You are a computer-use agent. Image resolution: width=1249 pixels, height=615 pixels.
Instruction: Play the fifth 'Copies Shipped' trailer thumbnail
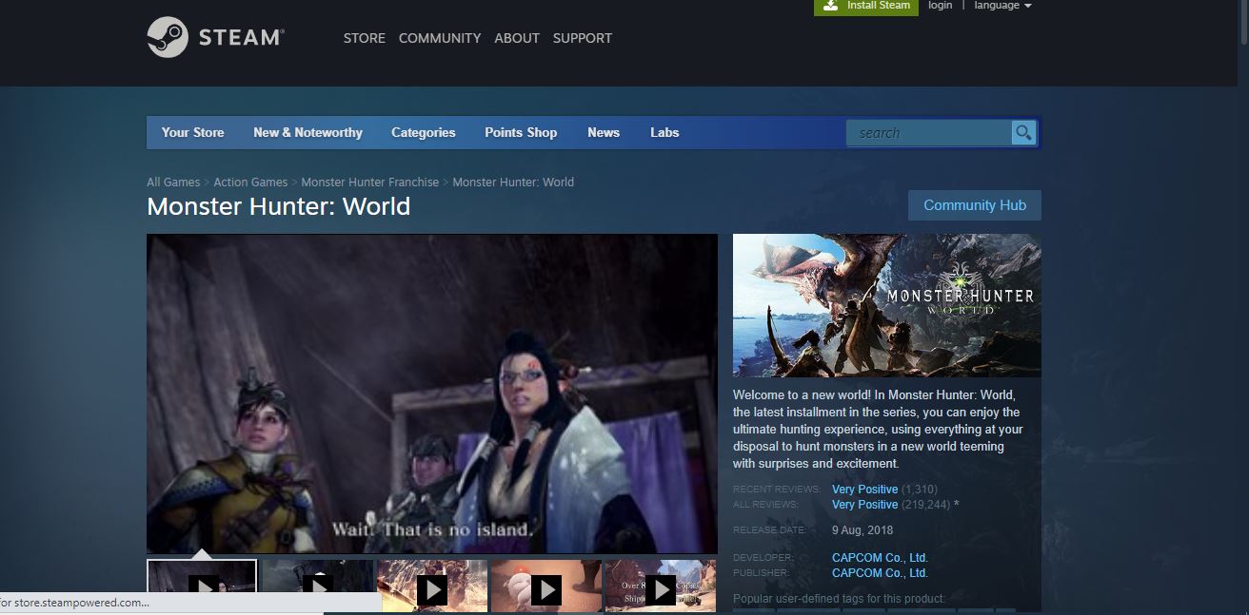click(x=661, y=586)
